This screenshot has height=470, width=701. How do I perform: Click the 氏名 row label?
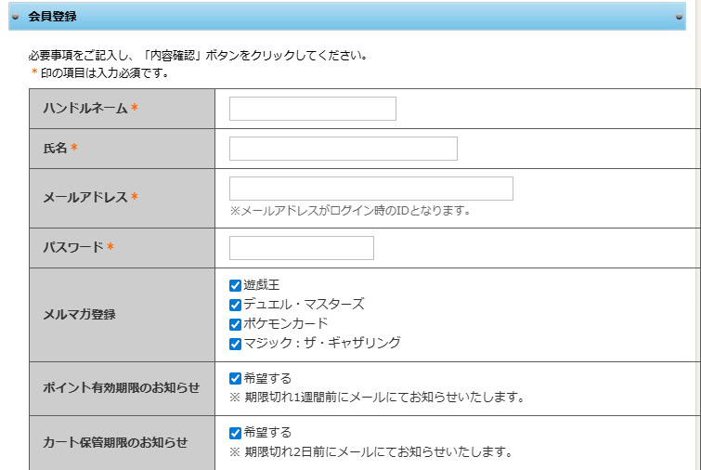coord(55,149)
